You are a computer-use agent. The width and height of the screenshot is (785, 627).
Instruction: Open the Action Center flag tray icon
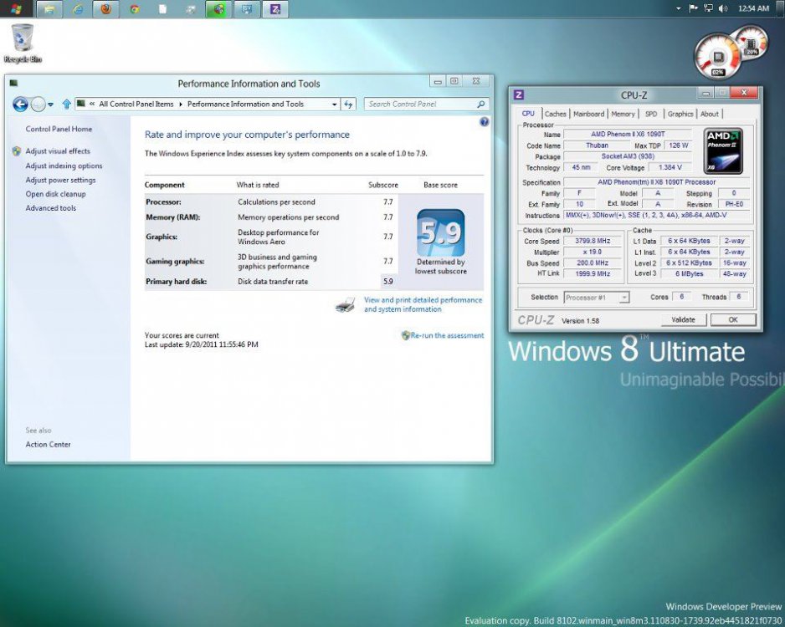coord(694,8)
